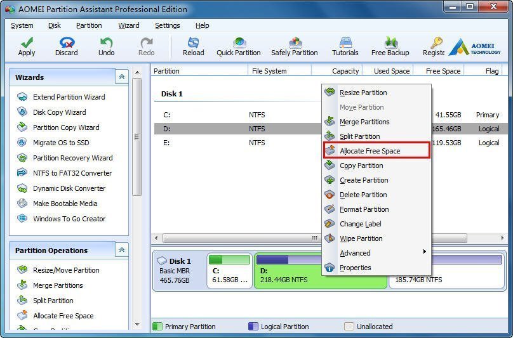Click the Apply checkmark toolbar icon
Image resolution: width=513 pixels, height=338 pixels.
pyautogui.click(x=27, y=42)
